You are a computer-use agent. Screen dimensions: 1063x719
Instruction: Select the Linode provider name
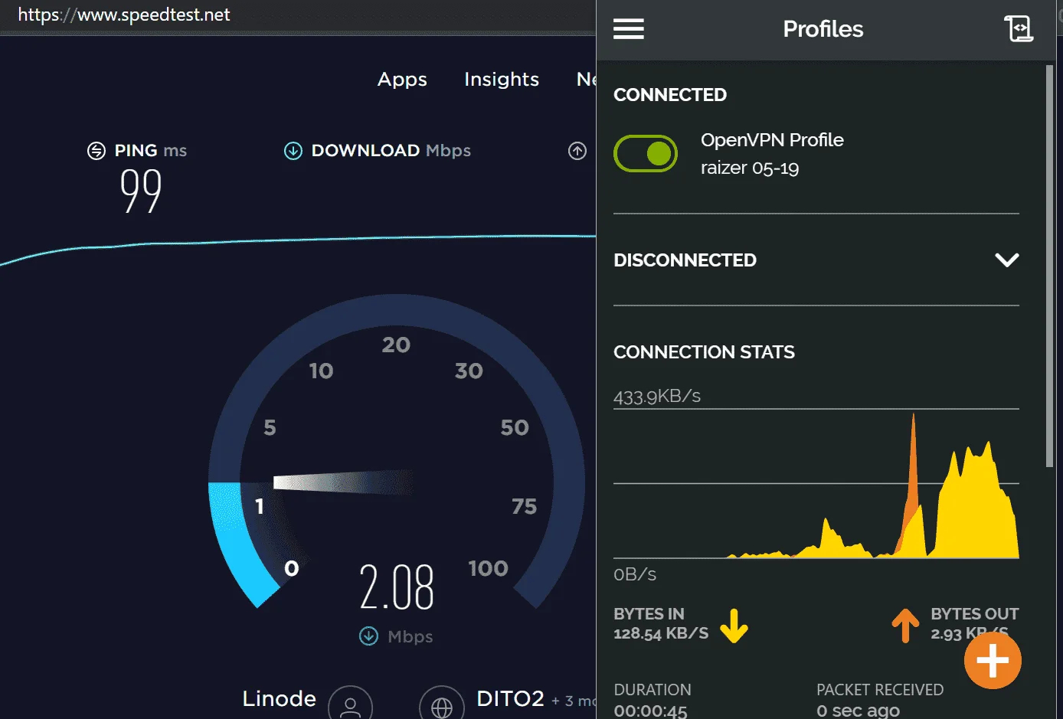pos(280,698)
